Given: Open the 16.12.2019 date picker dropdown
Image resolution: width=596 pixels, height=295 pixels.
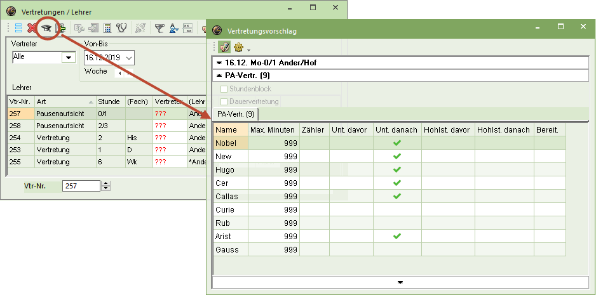Looking at the screenshot, I should click(129, 58).
